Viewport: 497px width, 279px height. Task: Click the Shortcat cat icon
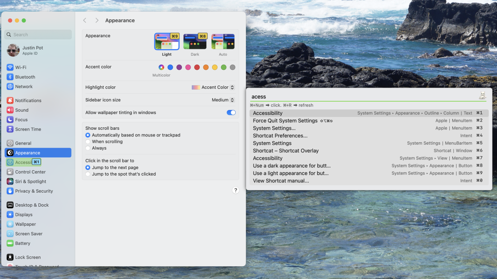click(483, 95)
